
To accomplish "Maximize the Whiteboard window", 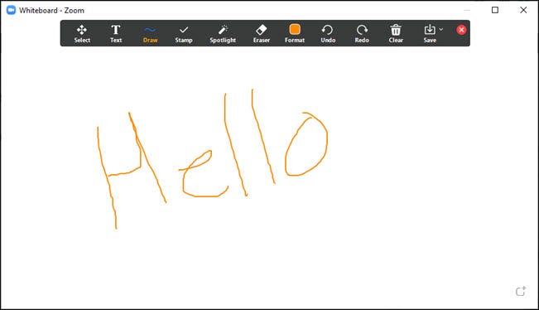I will [x=494, y=10].
